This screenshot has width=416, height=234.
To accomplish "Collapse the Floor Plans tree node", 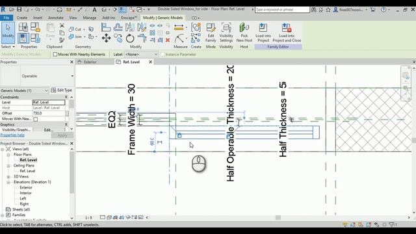I will (x=8, y=155).
